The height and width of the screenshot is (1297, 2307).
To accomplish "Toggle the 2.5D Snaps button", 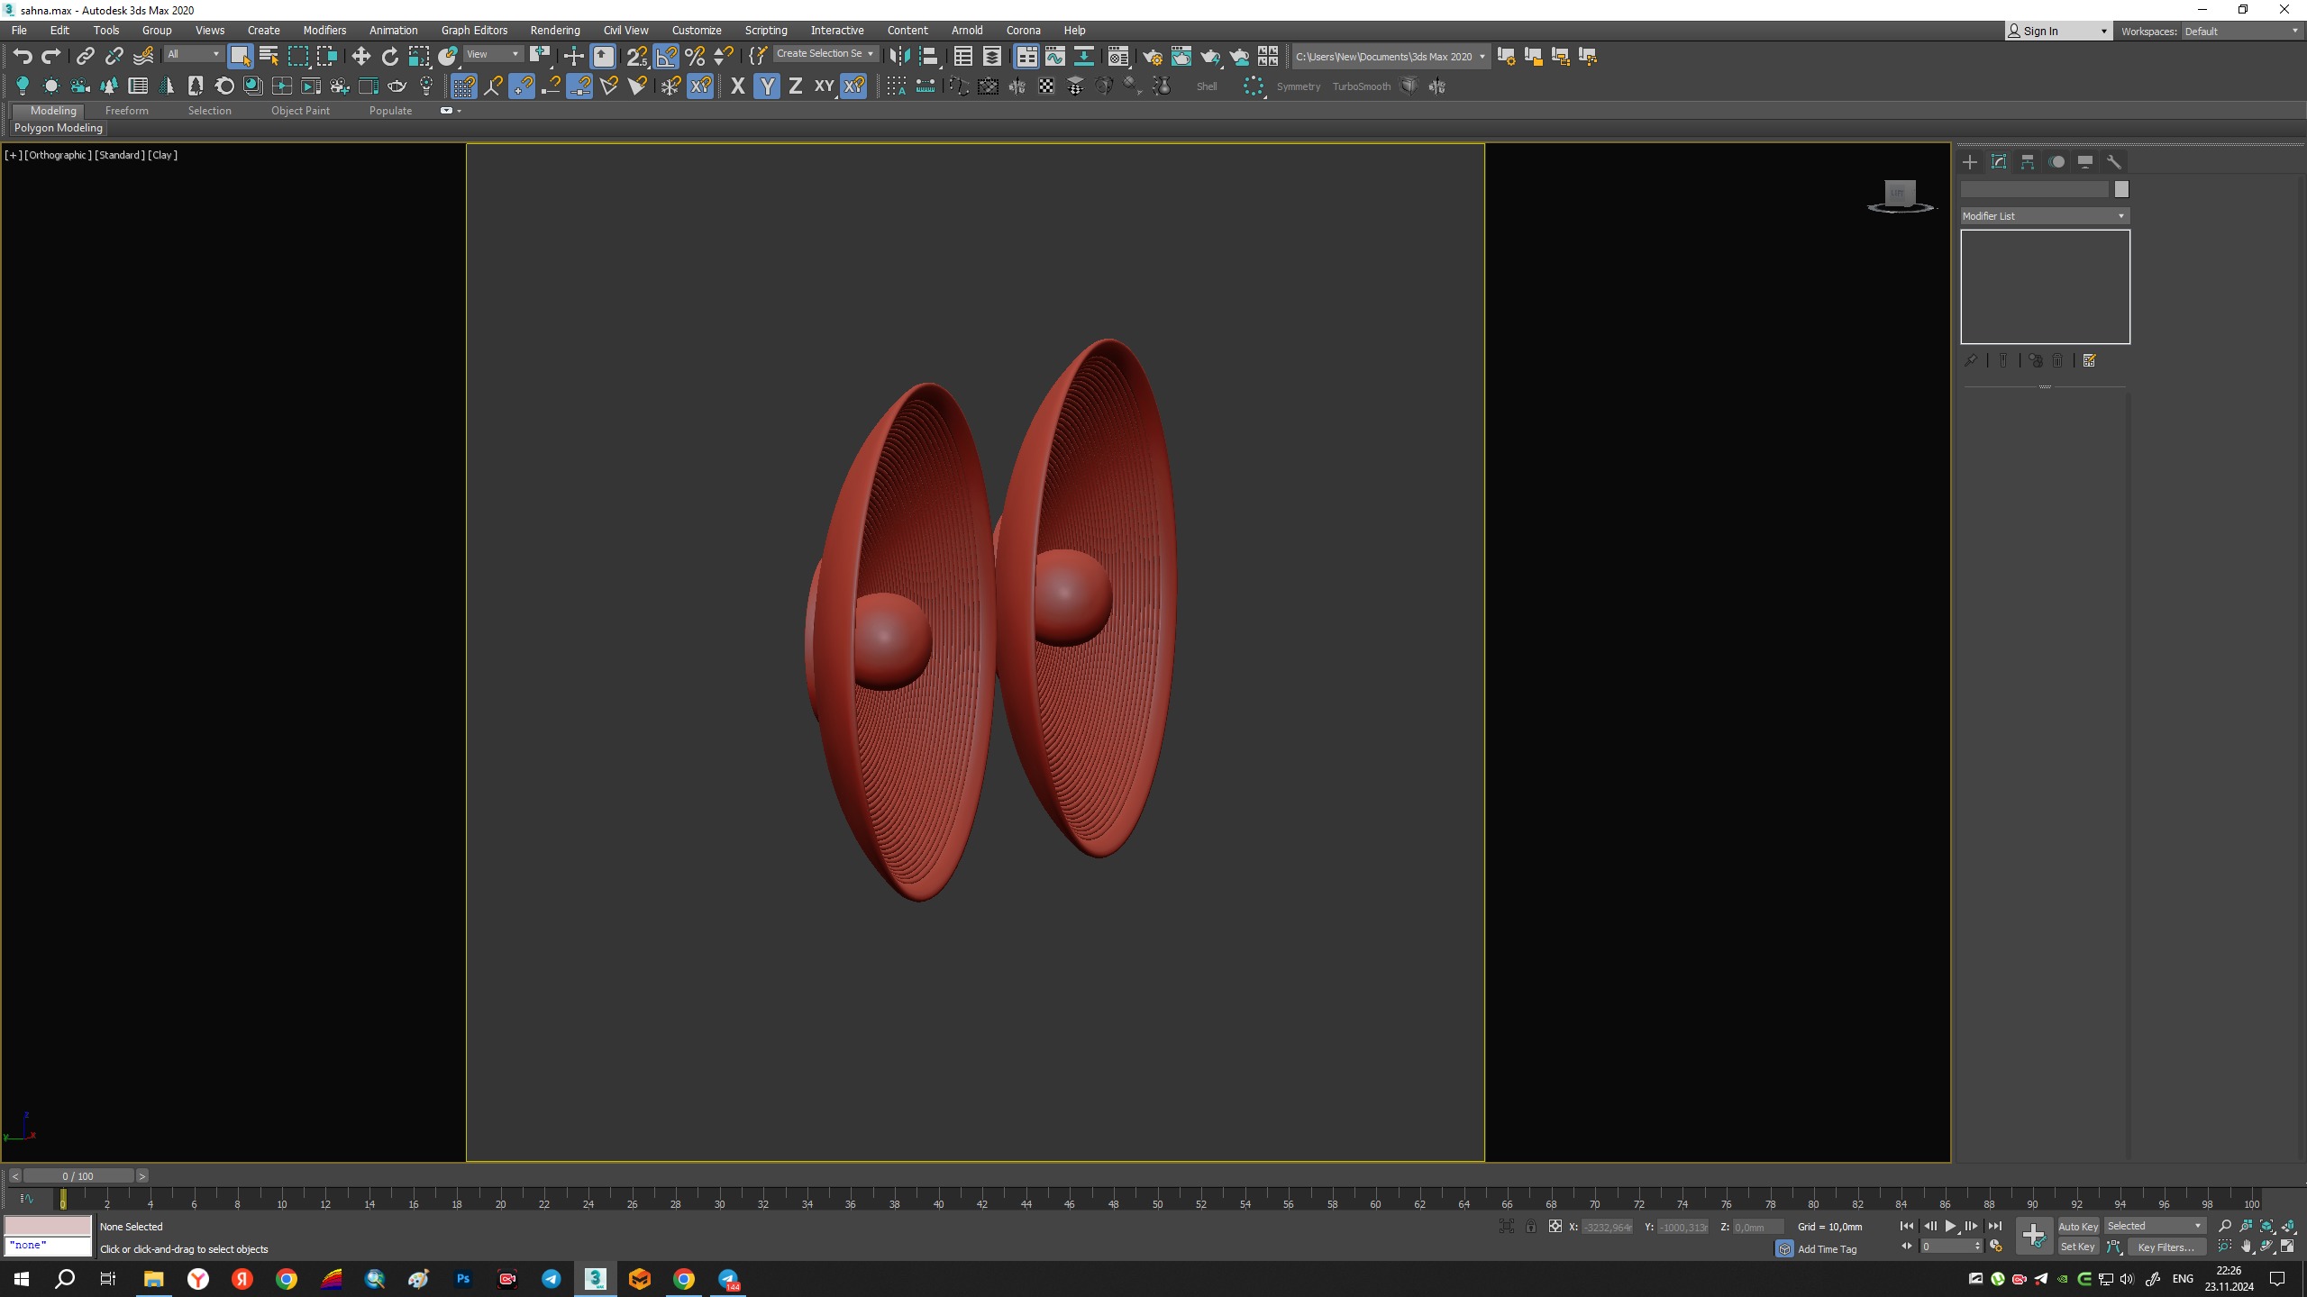I will (636, 57).
